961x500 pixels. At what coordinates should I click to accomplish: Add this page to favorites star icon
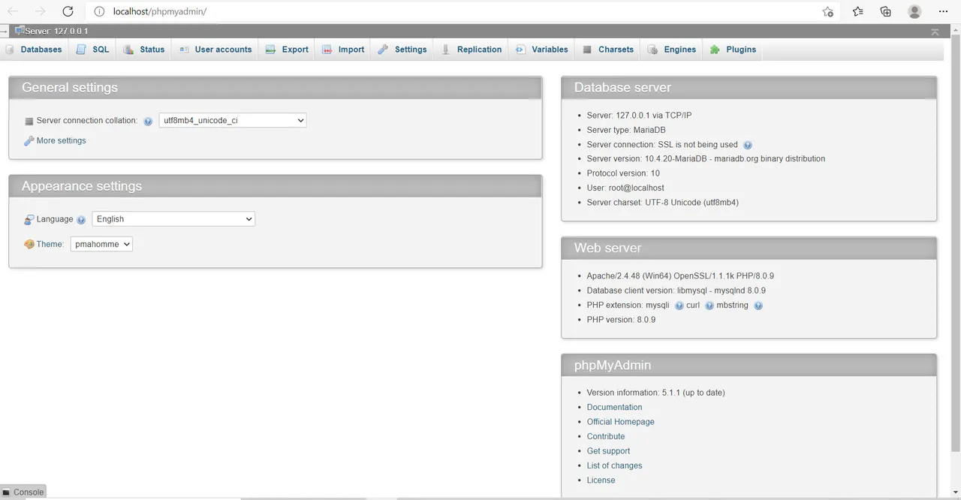827,11
